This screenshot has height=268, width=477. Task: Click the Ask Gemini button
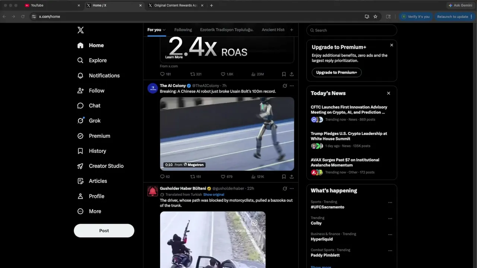[x=460, y=6]
